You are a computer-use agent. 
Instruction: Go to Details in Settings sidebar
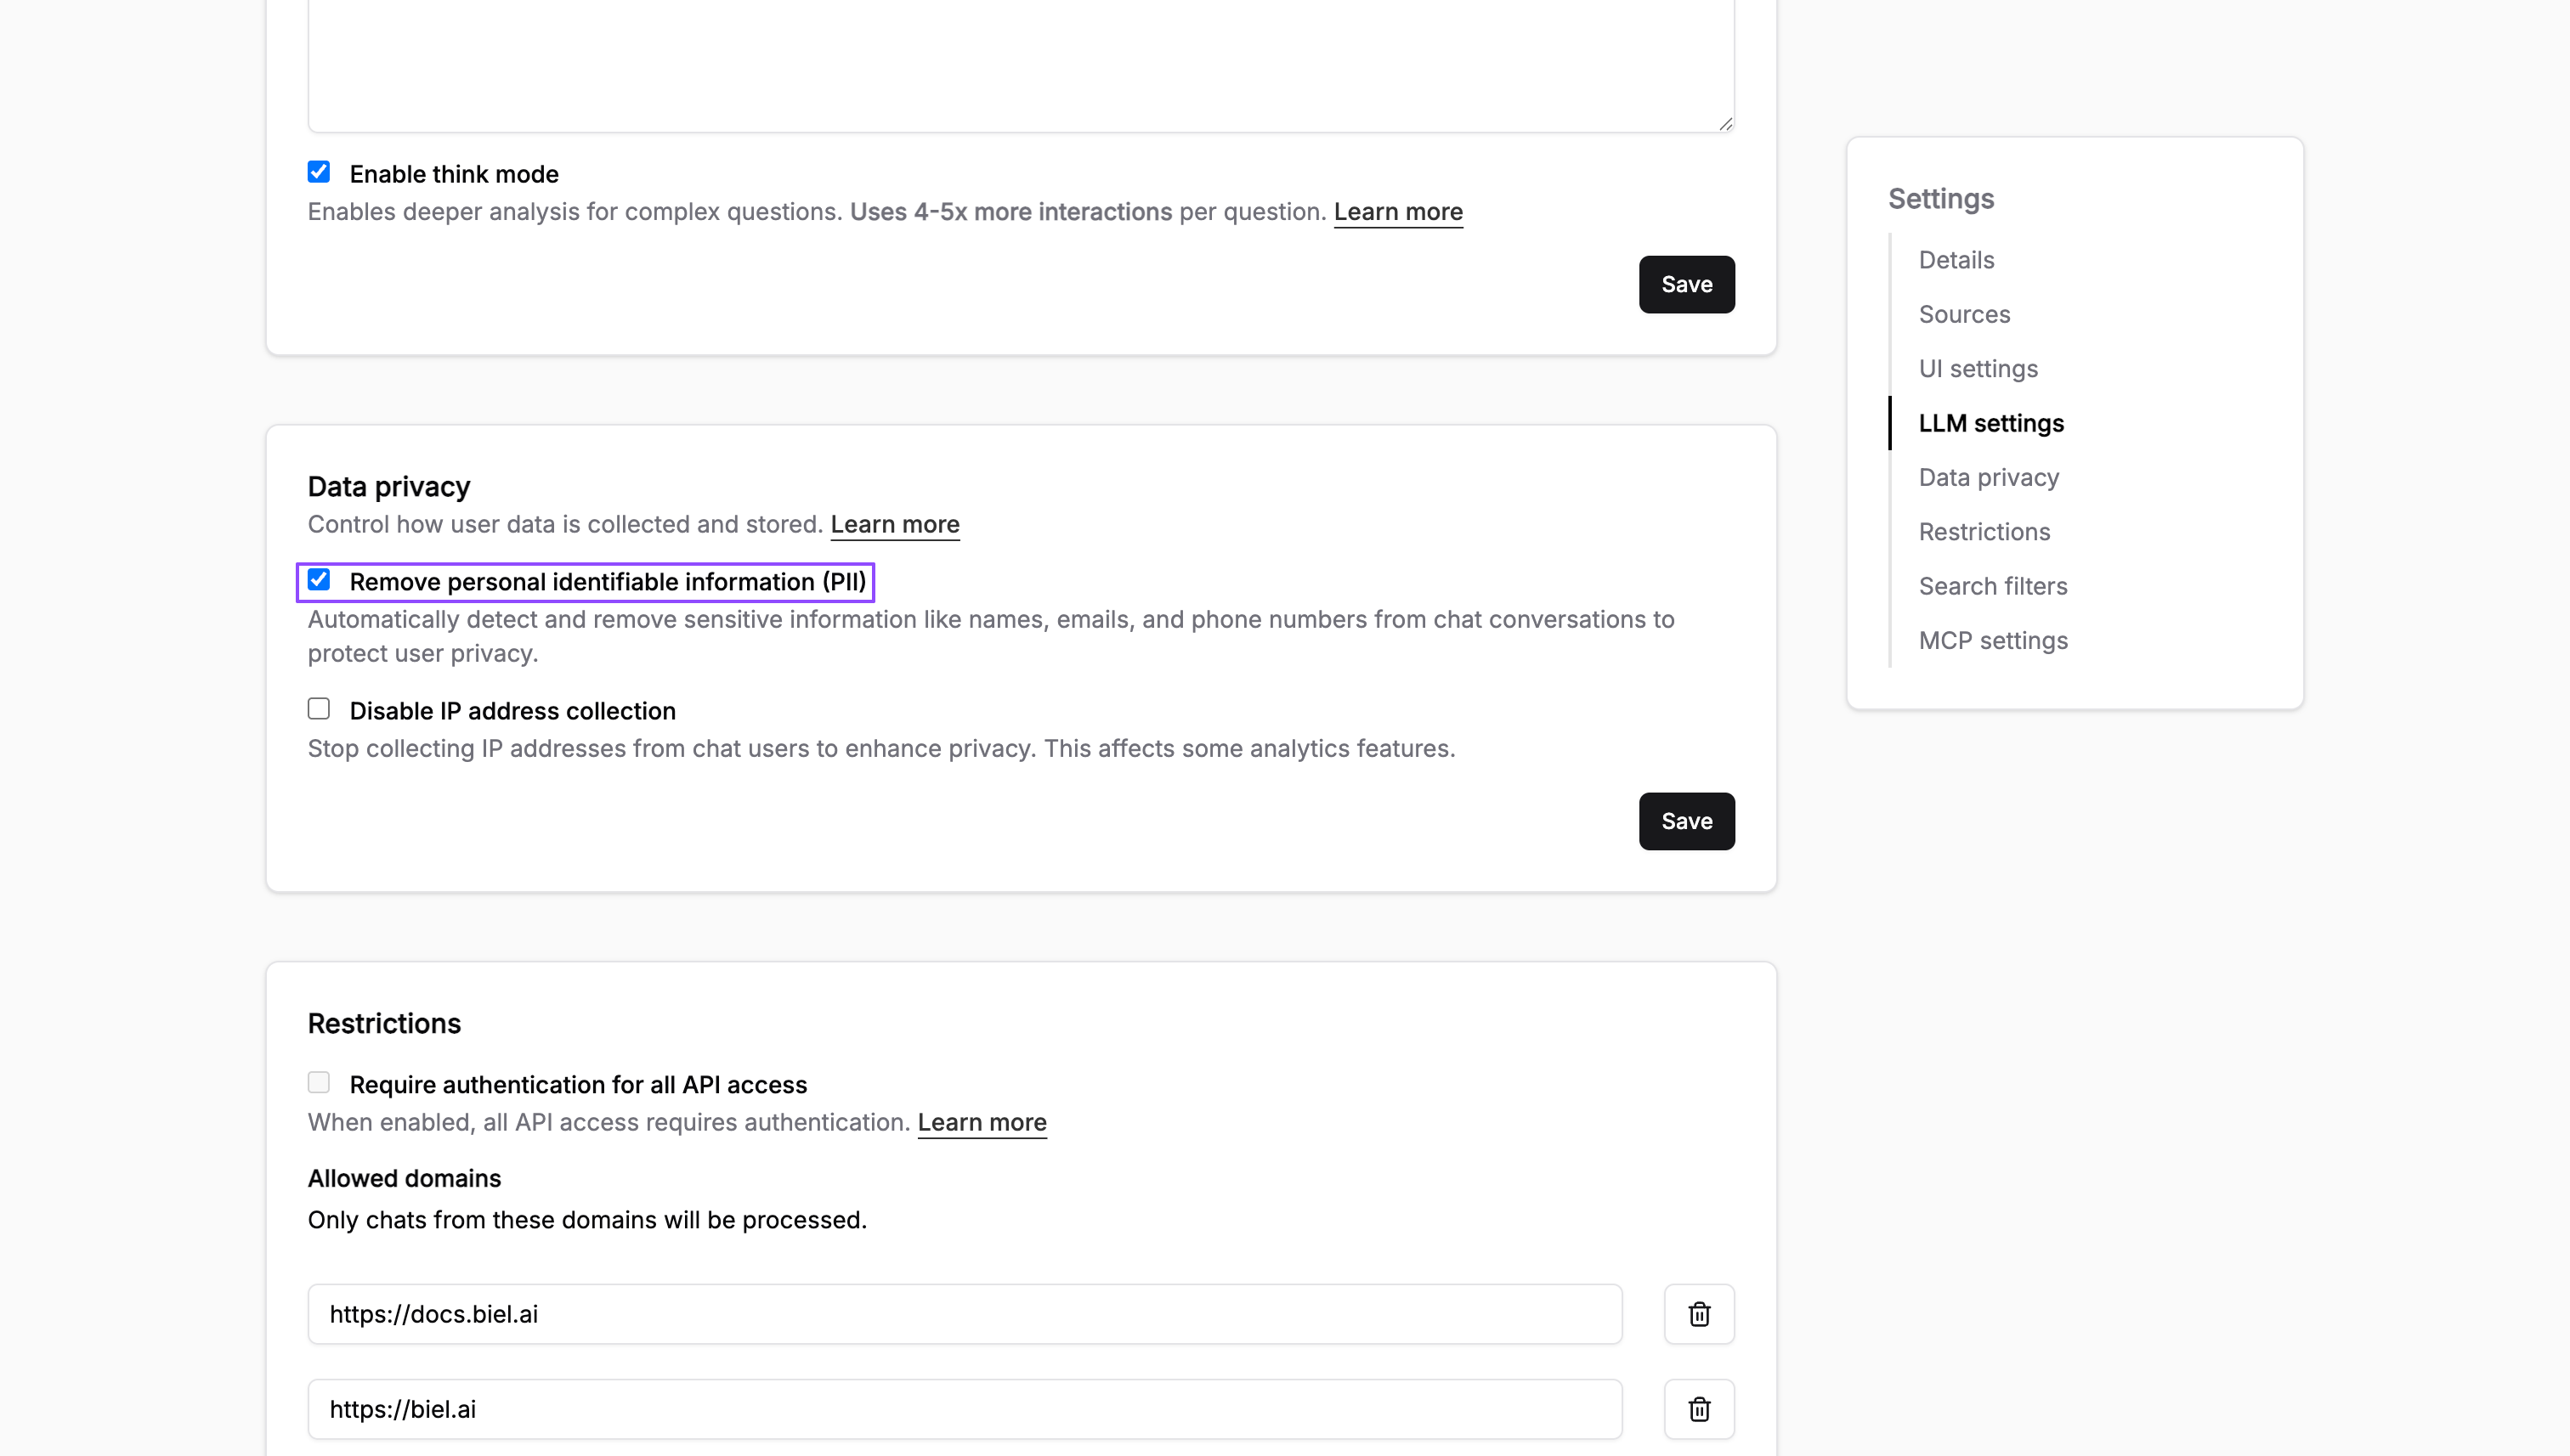1956,260
